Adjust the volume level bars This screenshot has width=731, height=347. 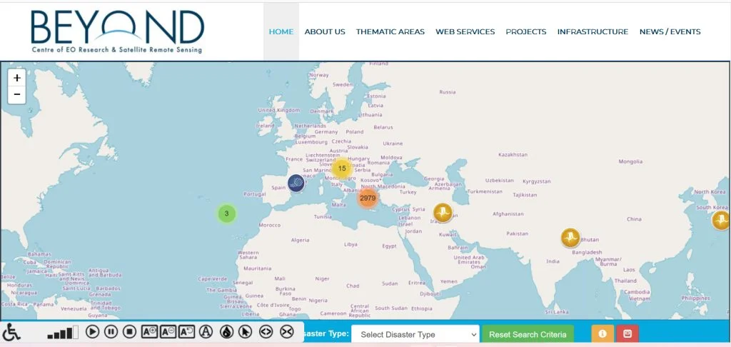(64, 333)
